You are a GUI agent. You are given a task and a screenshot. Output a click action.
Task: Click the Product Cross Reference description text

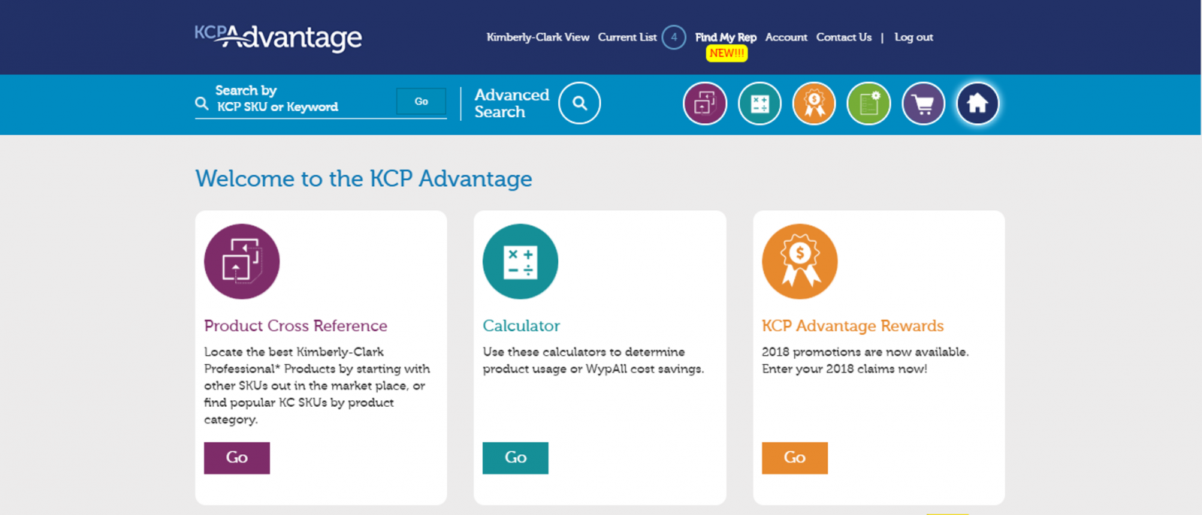[317, 385]
